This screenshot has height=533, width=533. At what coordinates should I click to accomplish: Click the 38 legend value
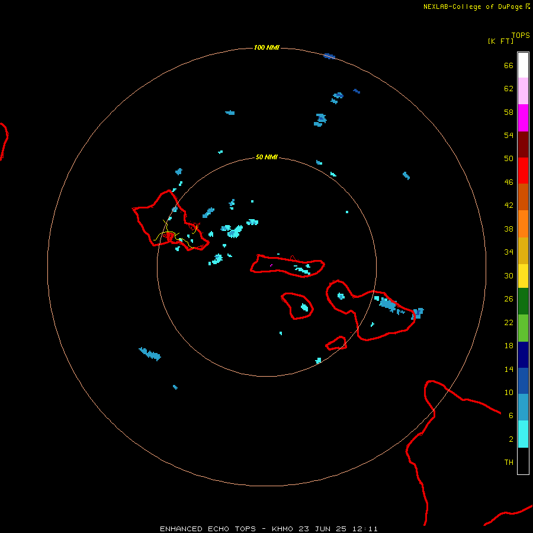509,229
